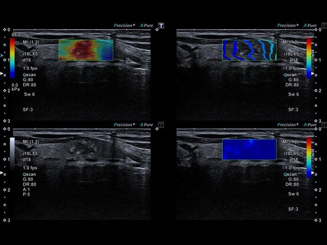Image resolution: width=327 pixels, height=245 pixels.
Task: Click the cyan arrow marker beside the contour-lines panel color bar
Action: click(313, 56)
